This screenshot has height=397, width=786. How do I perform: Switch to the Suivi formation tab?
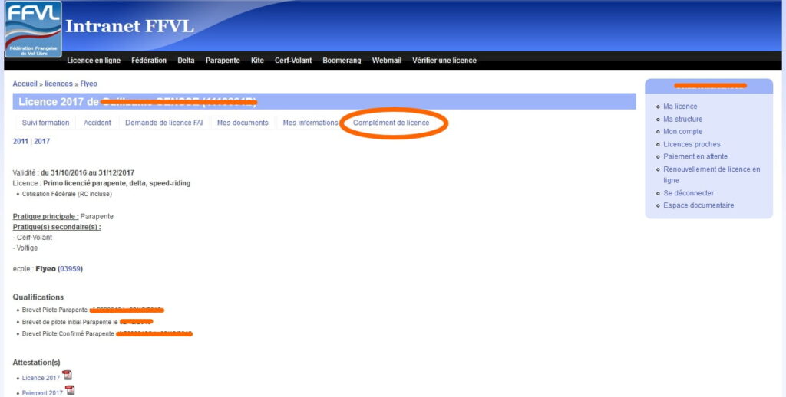45,123
